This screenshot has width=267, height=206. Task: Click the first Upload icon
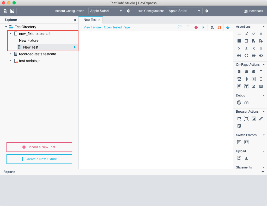coord(239,158)
